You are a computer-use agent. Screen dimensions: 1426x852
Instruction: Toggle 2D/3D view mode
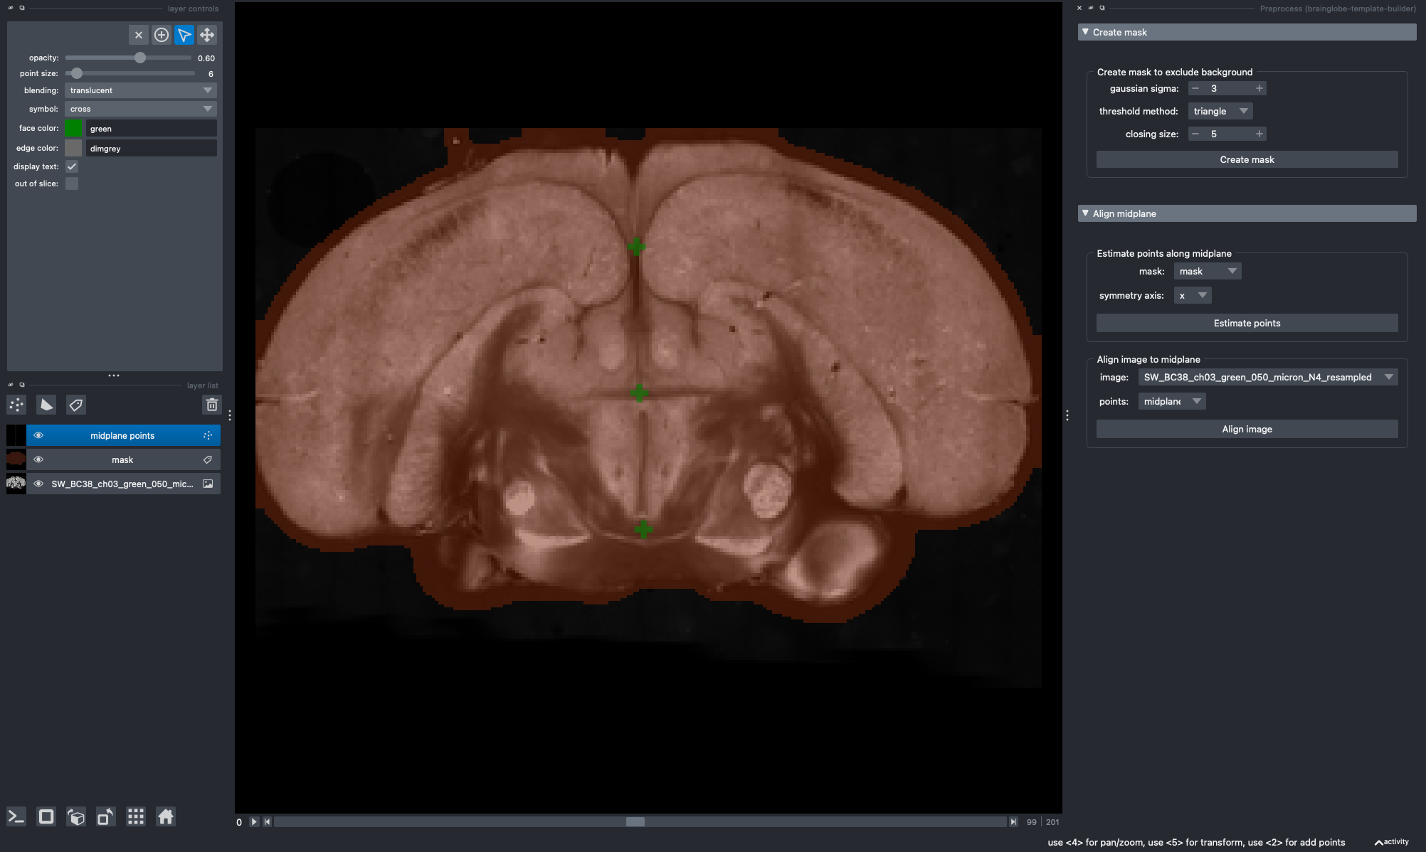click(x=46, y=816)
